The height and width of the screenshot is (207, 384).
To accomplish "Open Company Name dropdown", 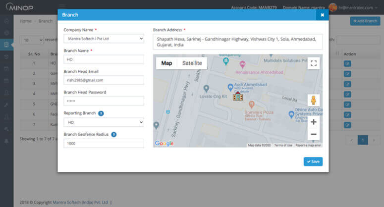I will click(x=104, y=38).
